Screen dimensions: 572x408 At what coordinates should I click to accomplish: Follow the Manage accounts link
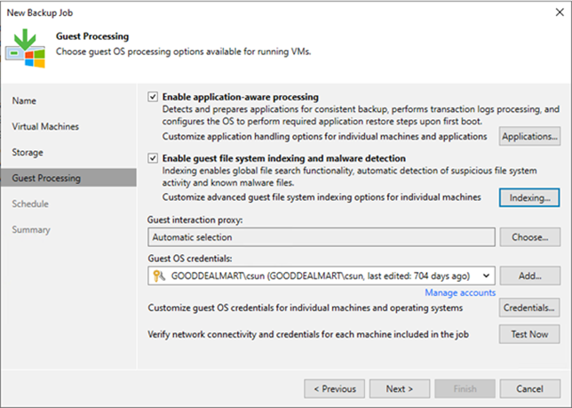tap(459, 293)
